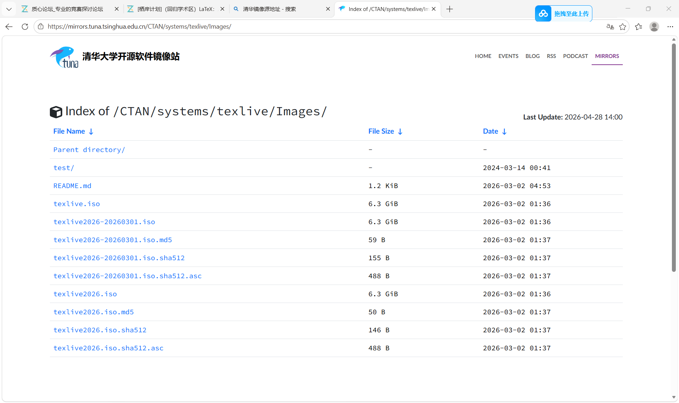Sort listing by Date
The image size is (679, 403).
(x=495, y=132)
